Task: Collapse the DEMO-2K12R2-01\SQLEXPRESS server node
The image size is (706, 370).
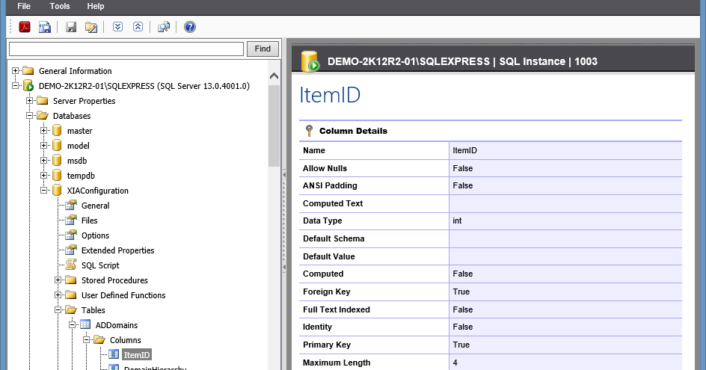Action: pyautogui.click(x=15, y=85)
